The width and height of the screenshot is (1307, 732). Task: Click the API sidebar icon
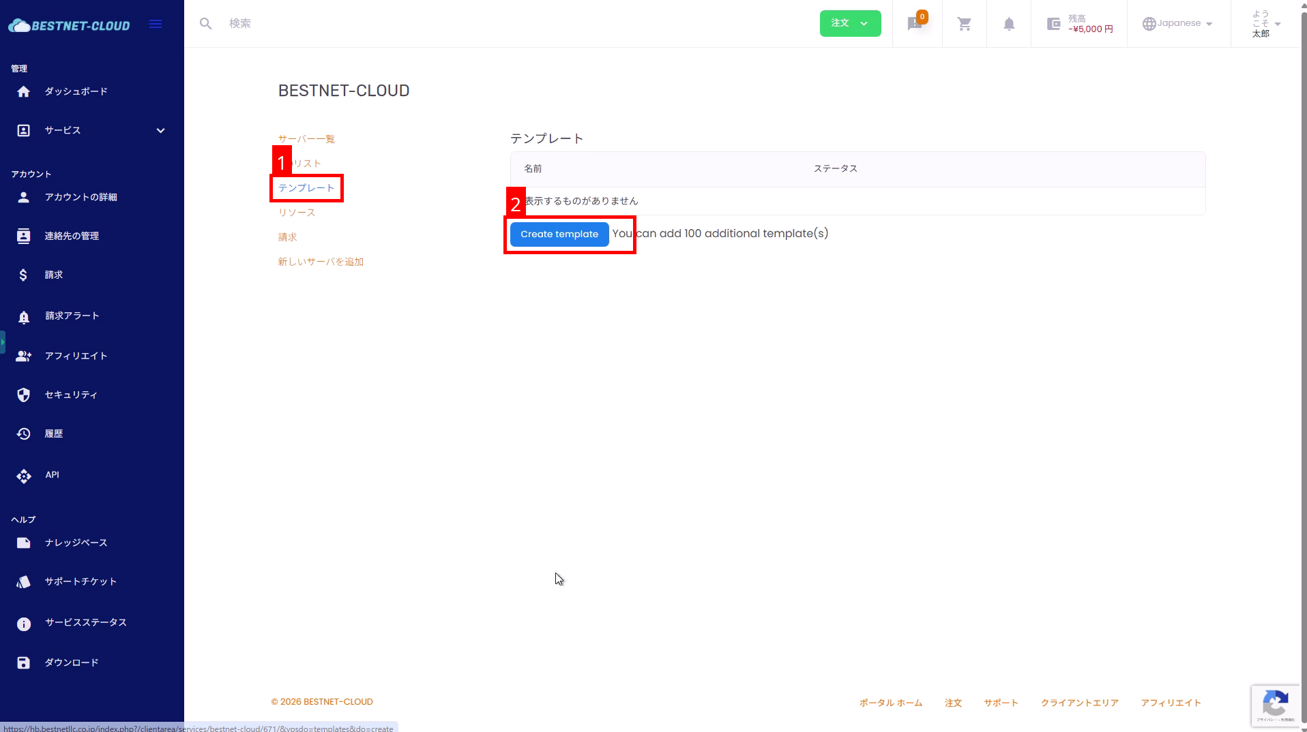(x=24, y=476)
